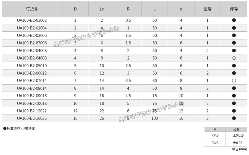Click the stock dot in the UA100-B2-16026 row
The height and width of the screenshot is (155, 249).
(234, 118)
